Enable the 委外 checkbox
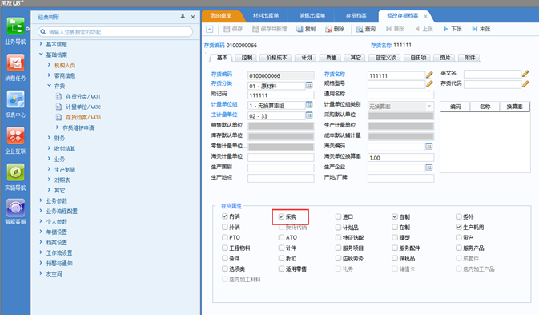The width and height of the screenshot is (539, 315). (x=459, y=216)
